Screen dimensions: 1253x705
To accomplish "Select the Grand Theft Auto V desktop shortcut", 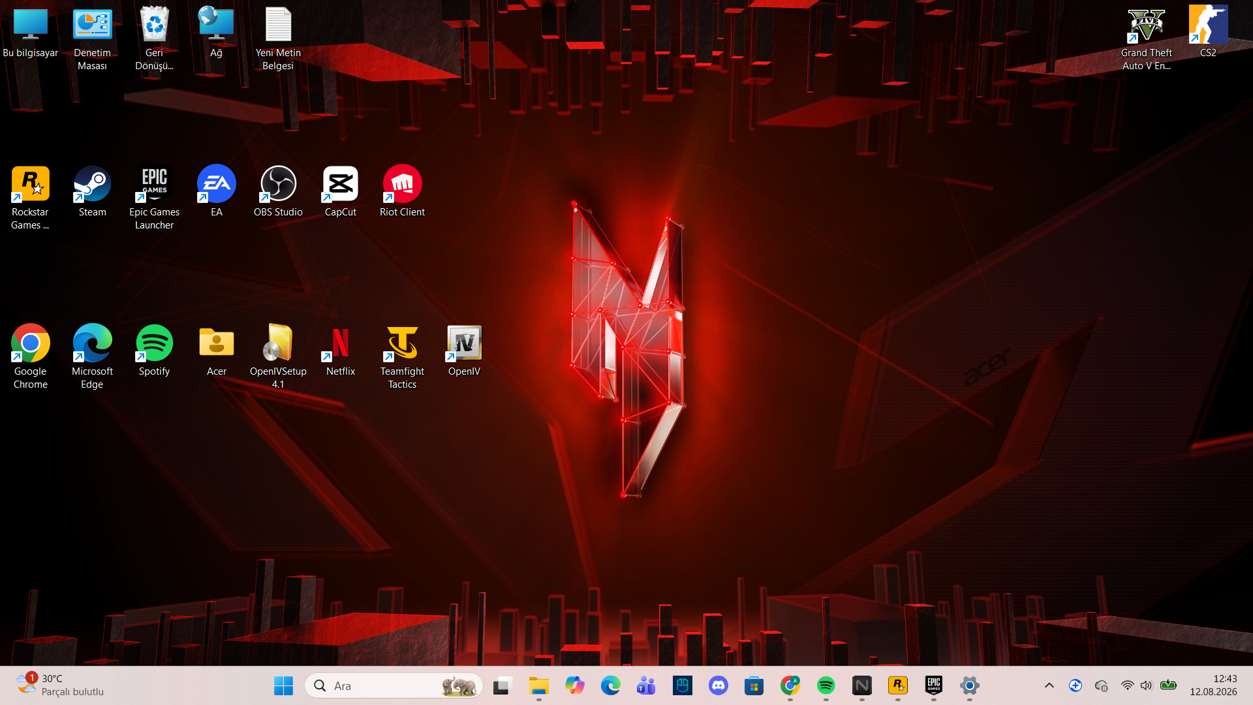I will [1147, 39].
